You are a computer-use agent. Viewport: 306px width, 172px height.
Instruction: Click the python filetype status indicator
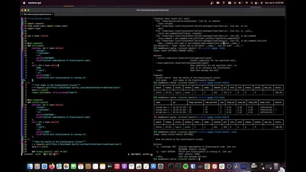[x=146, y=154]
